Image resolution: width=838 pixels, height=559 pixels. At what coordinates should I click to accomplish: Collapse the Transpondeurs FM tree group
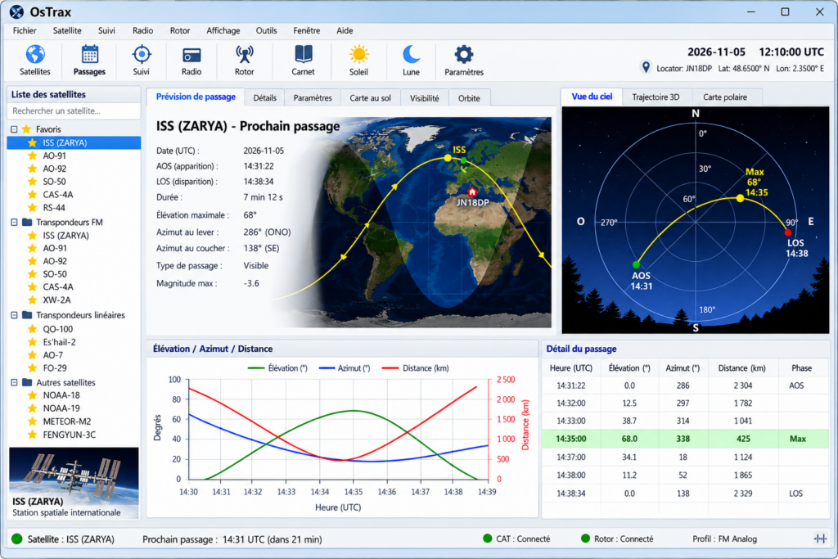(x=14, y=222)
